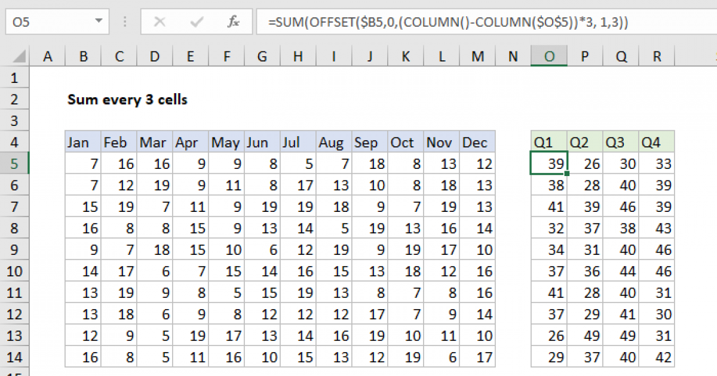Click the fill handle of cell O5

pyautogui.click(x=566, y=174)
